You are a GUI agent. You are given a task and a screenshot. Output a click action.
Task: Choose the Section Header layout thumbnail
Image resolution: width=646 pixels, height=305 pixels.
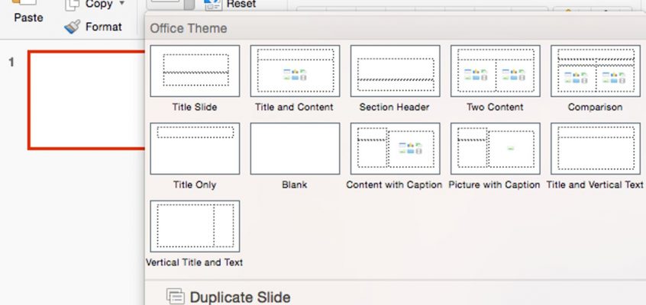tap(395, 71)
